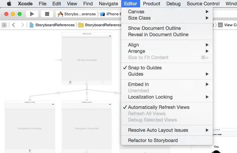Expand the Align submenu
The image size is (237, 153).
(x=167, y=45)
